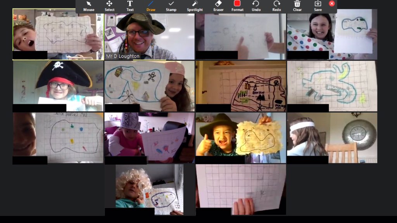This screenshot has width=397, height=223.
Task: Enable the Spotlight tool
Action: (195, 6)
